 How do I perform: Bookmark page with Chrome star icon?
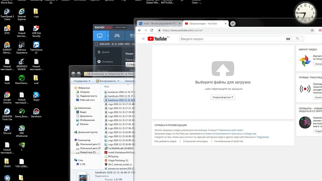(312, 30)
